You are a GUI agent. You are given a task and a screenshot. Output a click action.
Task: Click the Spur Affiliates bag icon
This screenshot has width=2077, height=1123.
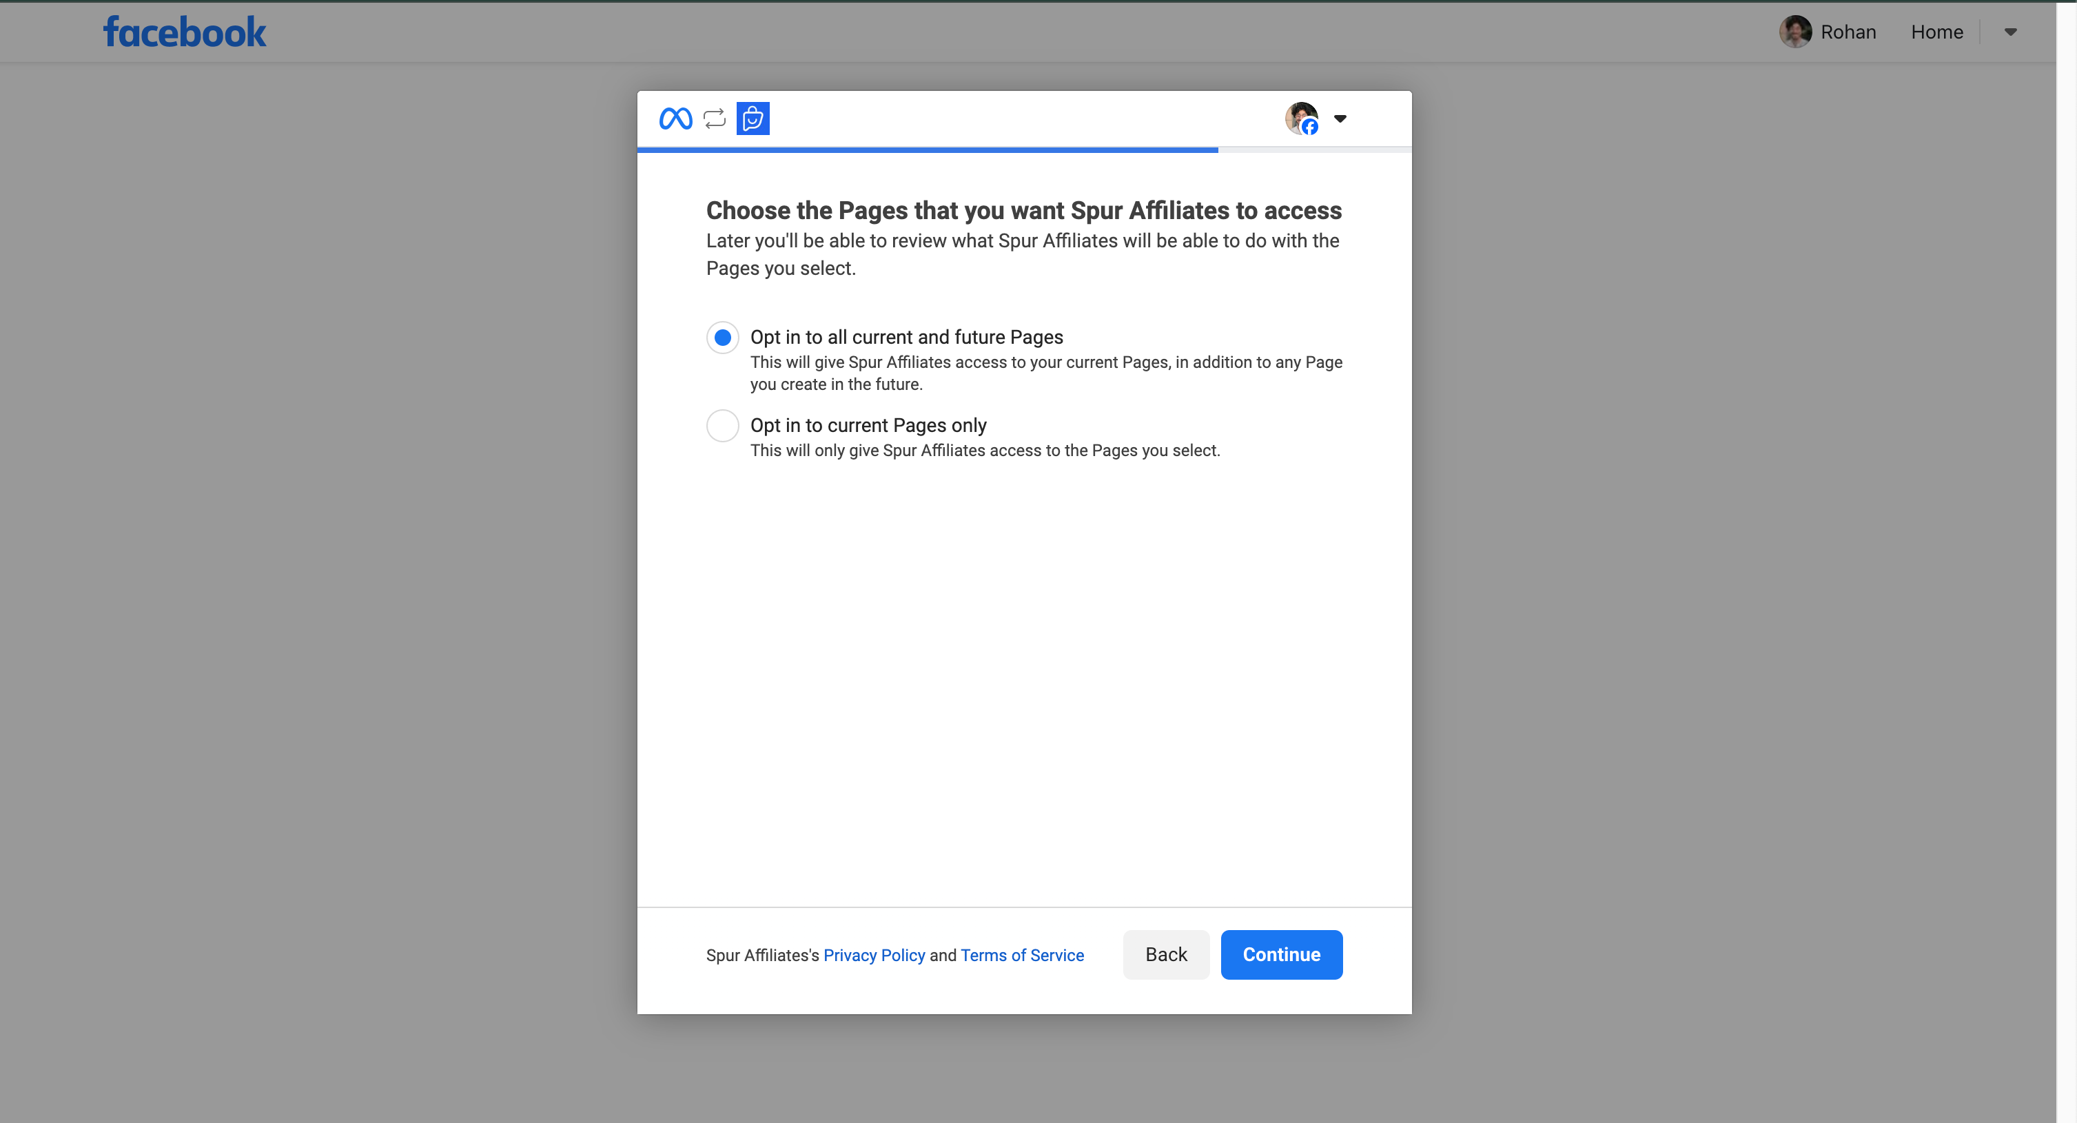[753, 118]
